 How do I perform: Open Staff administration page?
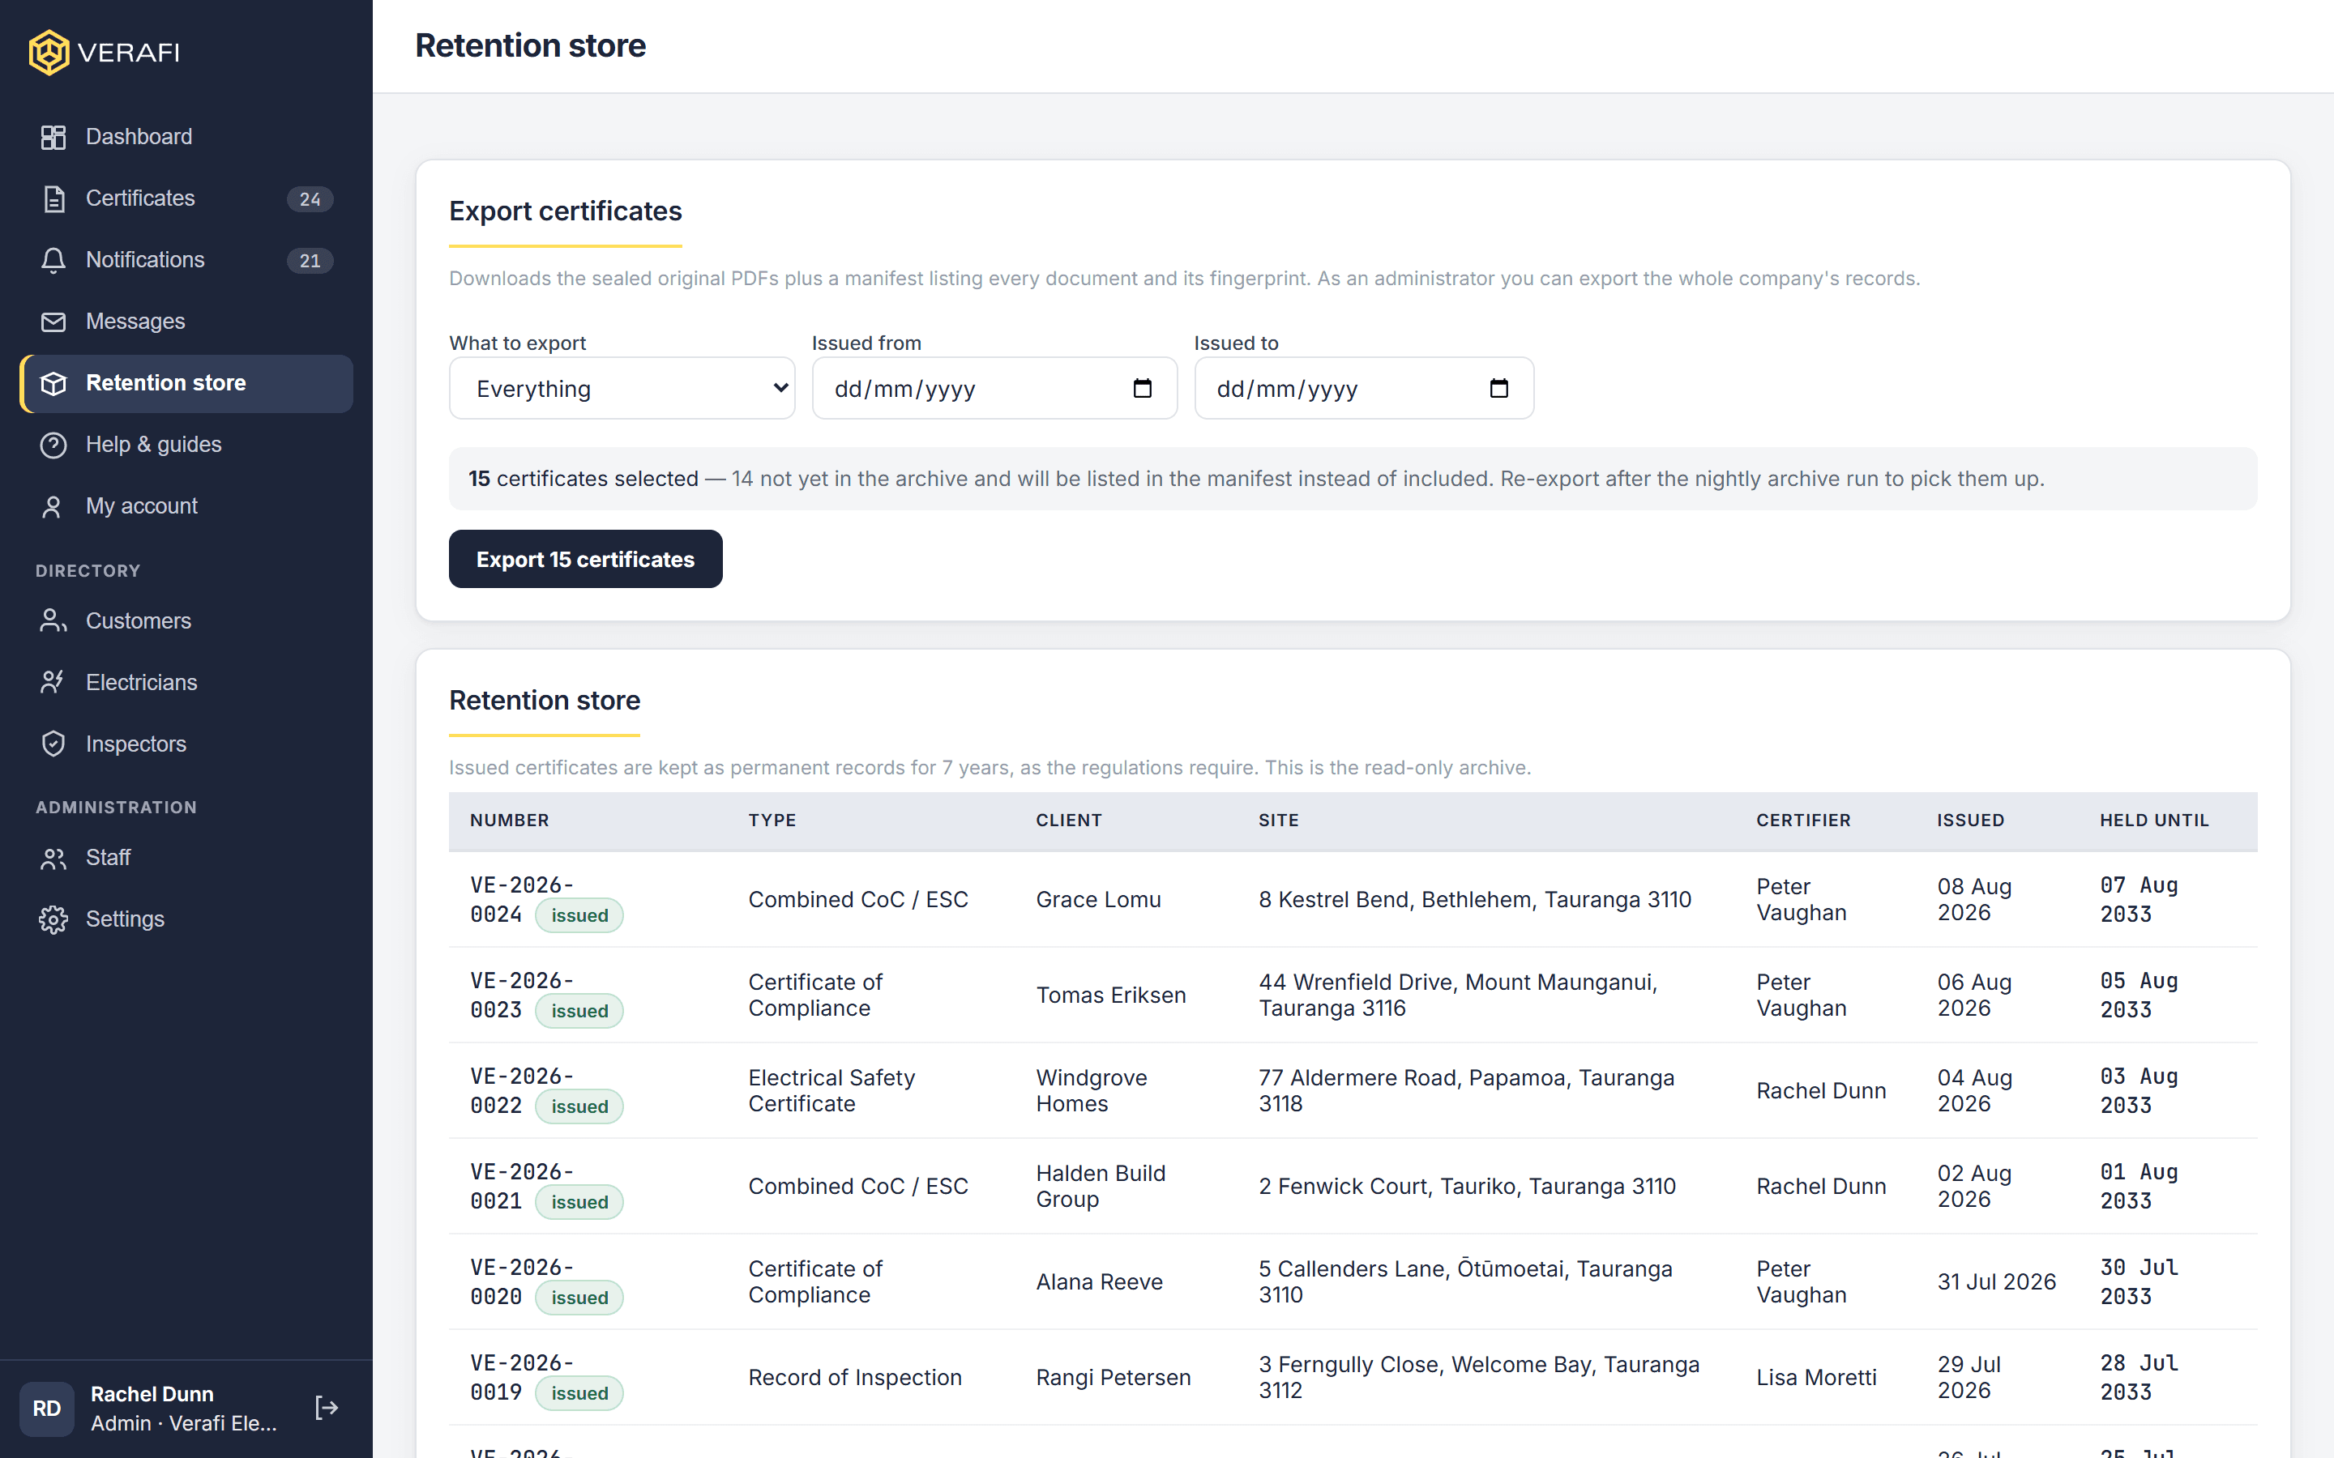pos(186,859)
